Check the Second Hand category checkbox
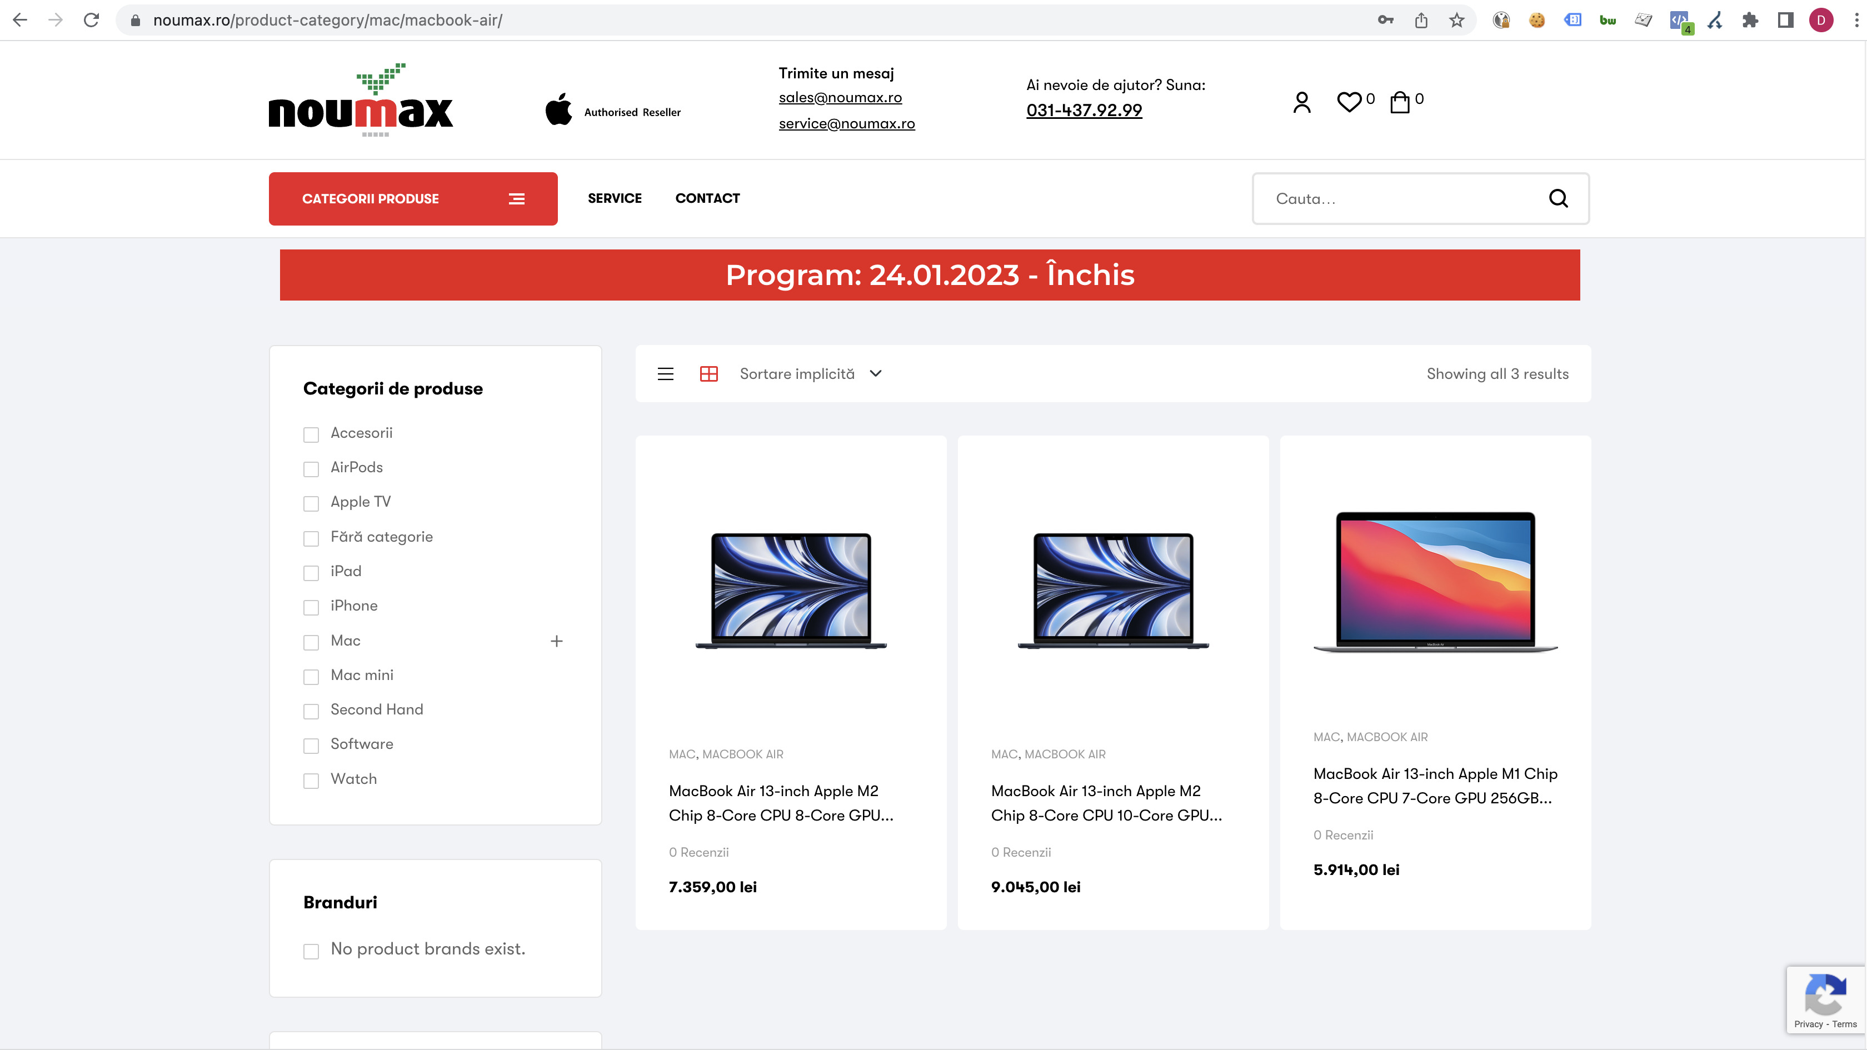The width and height of the screenshot is (1867, 1050). (x=311, y=711)
